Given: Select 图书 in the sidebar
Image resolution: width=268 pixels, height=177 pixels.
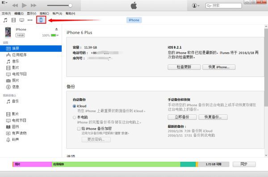Looking at the screenshot, I should (x=31, y=127).
